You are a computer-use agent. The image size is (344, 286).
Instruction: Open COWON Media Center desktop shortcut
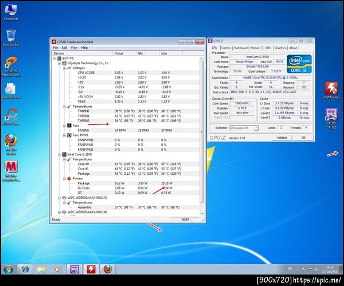point(11,66)
